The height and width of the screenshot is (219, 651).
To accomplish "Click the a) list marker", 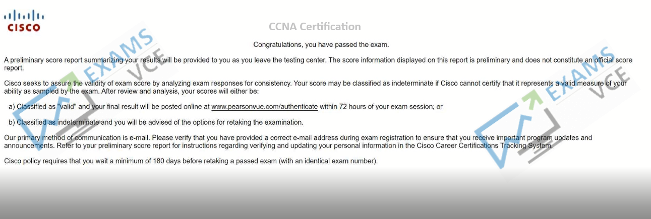I will pos(12,107).
